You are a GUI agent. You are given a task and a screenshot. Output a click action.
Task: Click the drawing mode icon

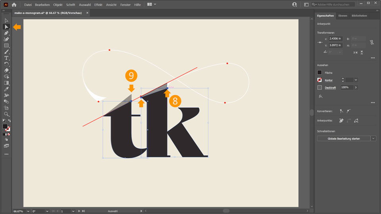pos(6,140)
